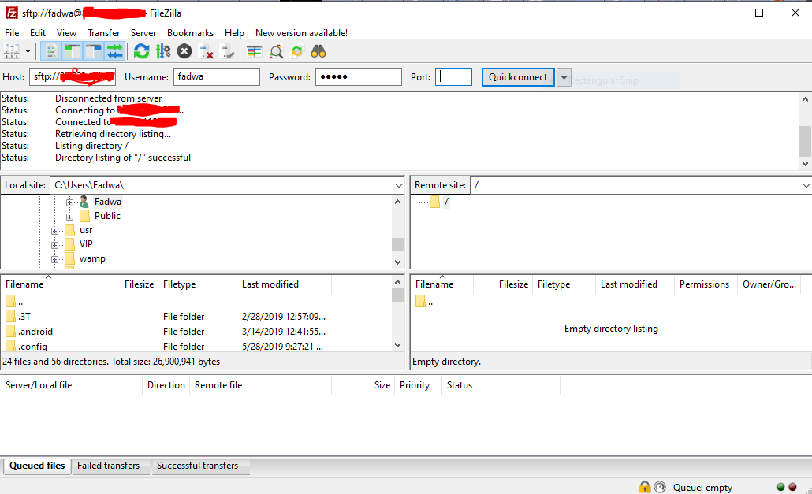The height and width of the screenshot is (494, 812).
Task: Toggle processing of the transfer queue
Action: 163,51
